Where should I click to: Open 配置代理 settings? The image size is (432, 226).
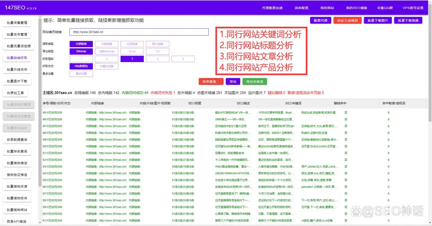click(x=320, y=20)
